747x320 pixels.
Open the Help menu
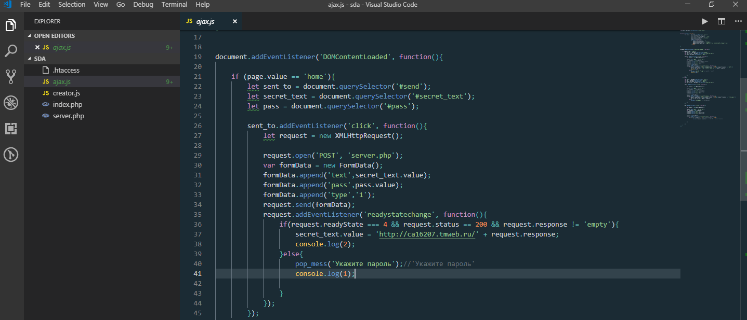tap(202, 5)
